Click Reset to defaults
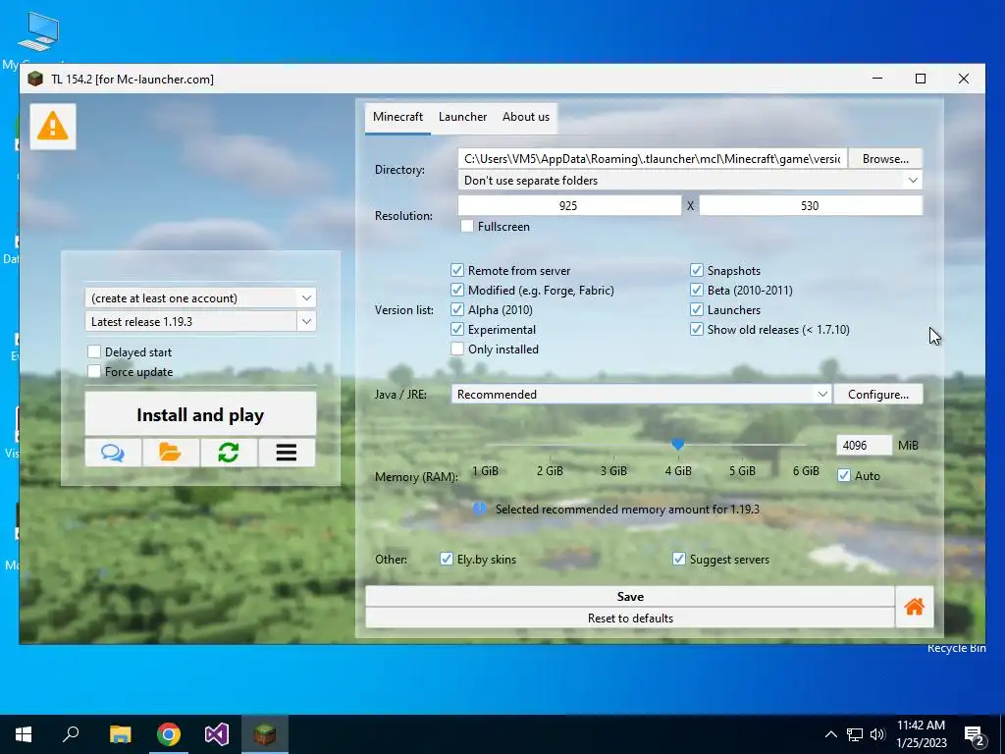 (x=630, y=619)
